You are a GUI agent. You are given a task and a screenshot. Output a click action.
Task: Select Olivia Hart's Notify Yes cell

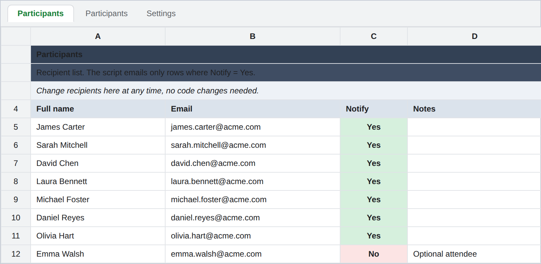[374, 236]
